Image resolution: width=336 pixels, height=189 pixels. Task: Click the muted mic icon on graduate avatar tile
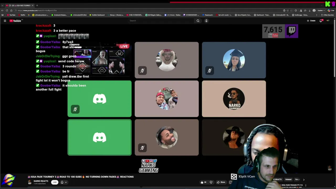click(209, 71)
